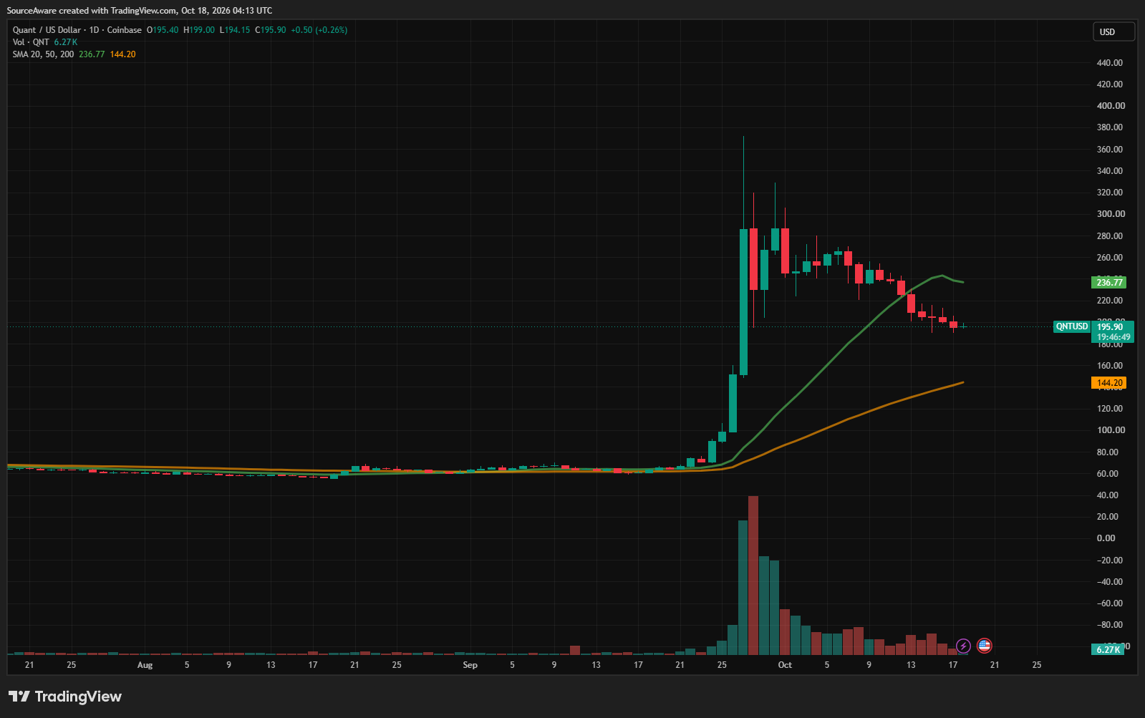The width and height of the screenshot is (1145, 718).
Task: Click the 100.00 price axis label
Action: [1111, 430]
